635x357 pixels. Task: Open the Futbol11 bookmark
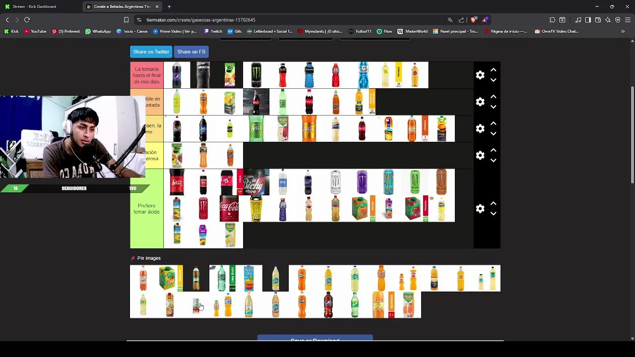[360, 31]
